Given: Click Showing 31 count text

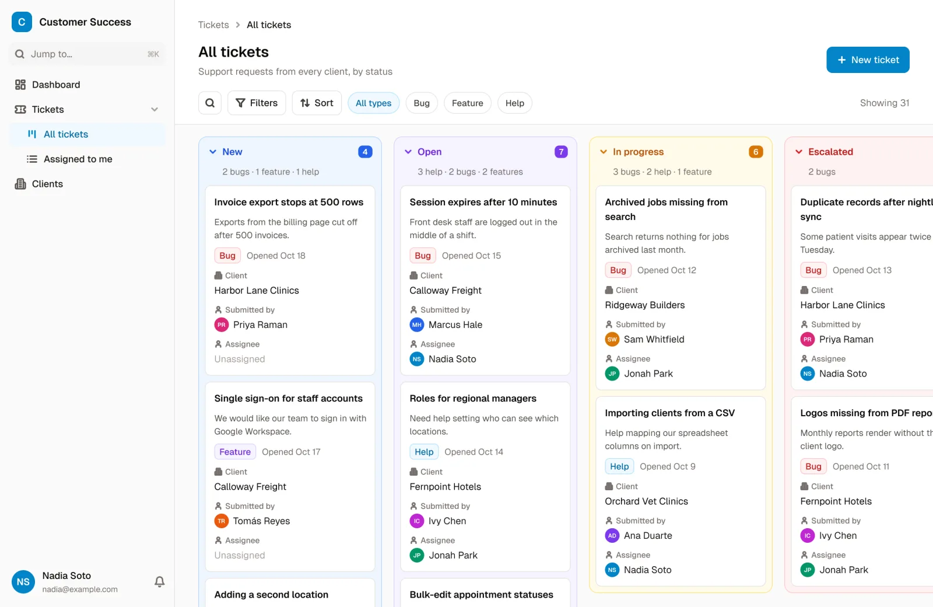Looking at the screenshot, I should click(885, 103).
